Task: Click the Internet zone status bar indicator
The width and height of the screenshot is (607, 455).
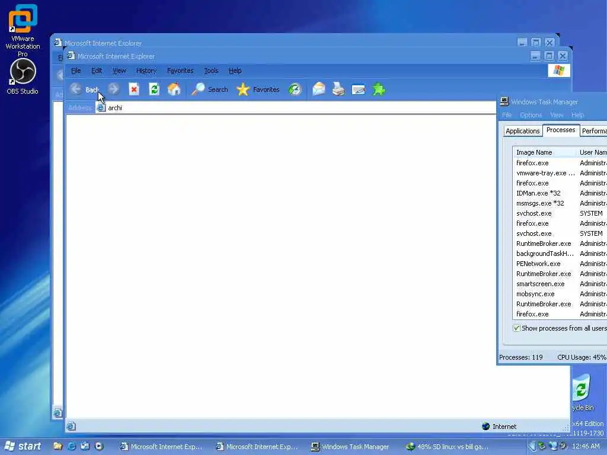Action: (499, 427)
